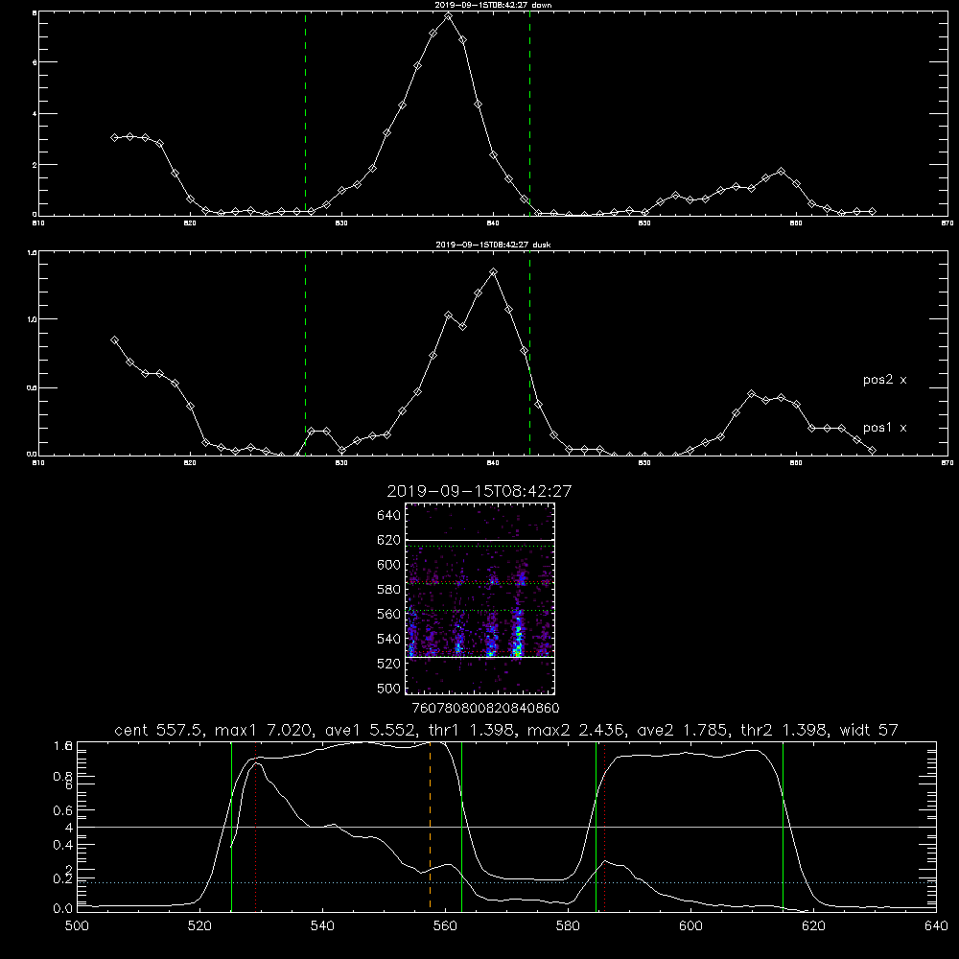Click the orange dashed center line in bottom plot
The width and height of the screenshot is (959, 959).
[x=430, y=826]
